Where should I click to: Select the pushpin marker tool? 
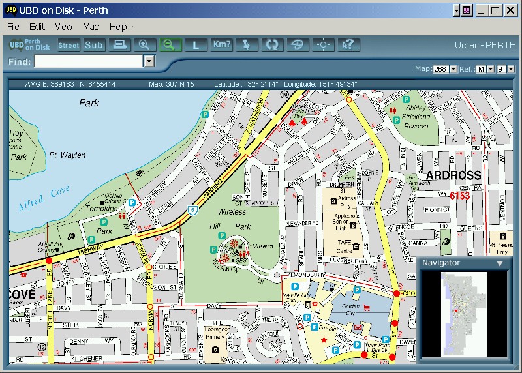[x=247, y=44]
